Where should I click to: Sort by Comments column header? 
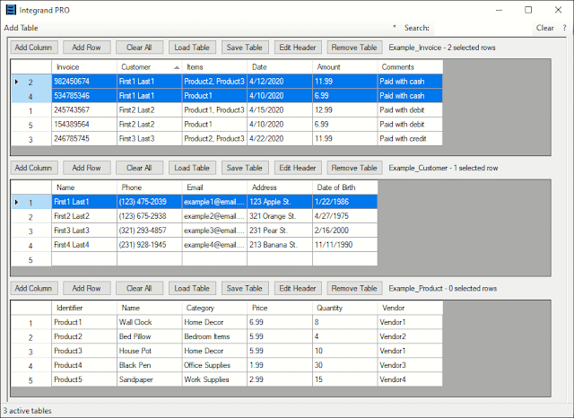410,67
